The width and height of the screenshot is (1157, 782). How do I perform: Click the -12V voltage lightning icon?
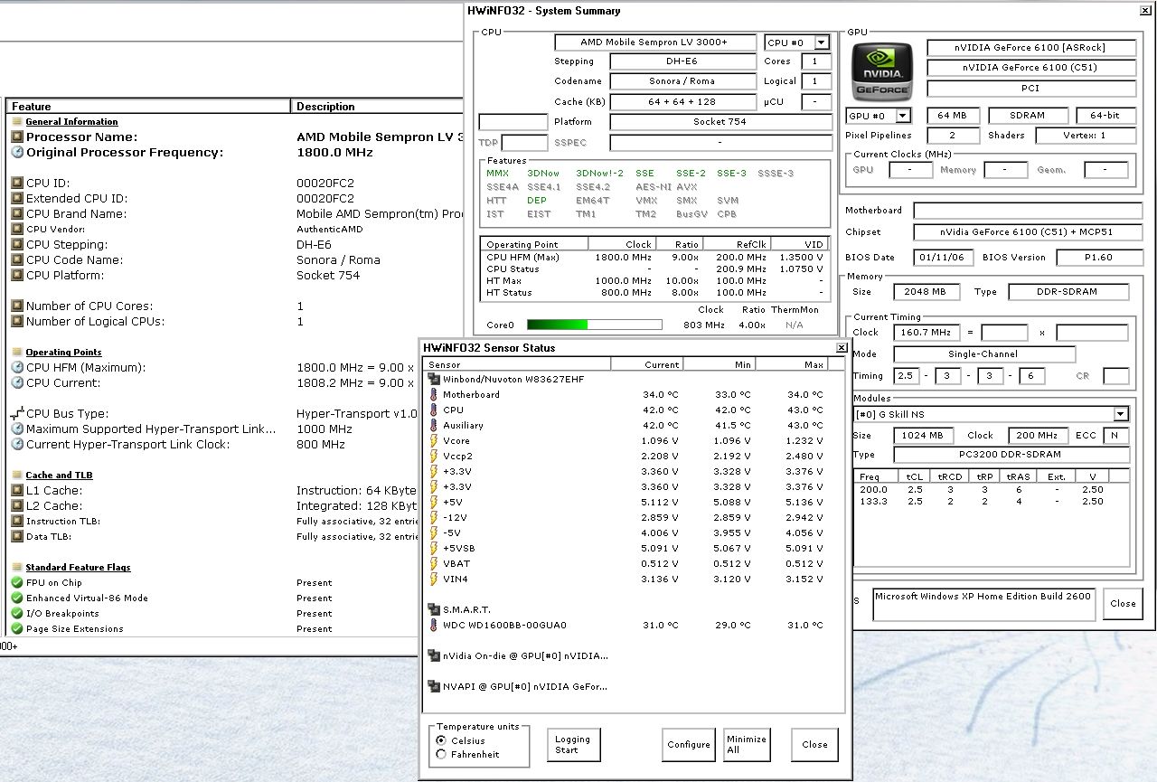(434, 518)
